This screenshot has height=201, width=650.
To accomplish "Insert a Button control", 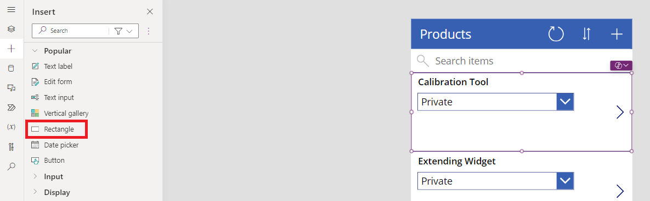I will coord(48,161).
